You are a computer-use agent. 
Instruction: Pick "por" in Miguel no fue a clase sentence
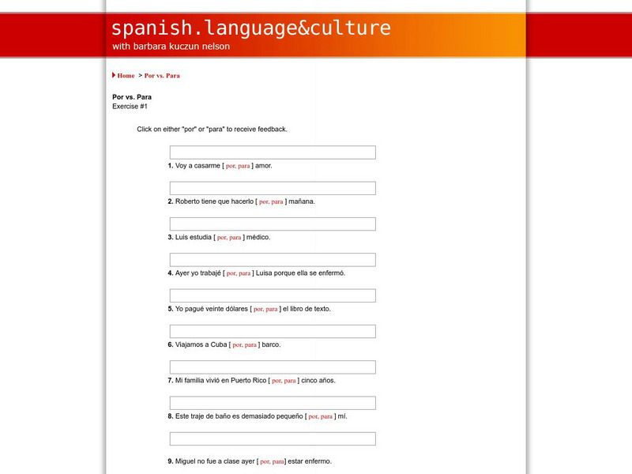(x=265, y=461)
